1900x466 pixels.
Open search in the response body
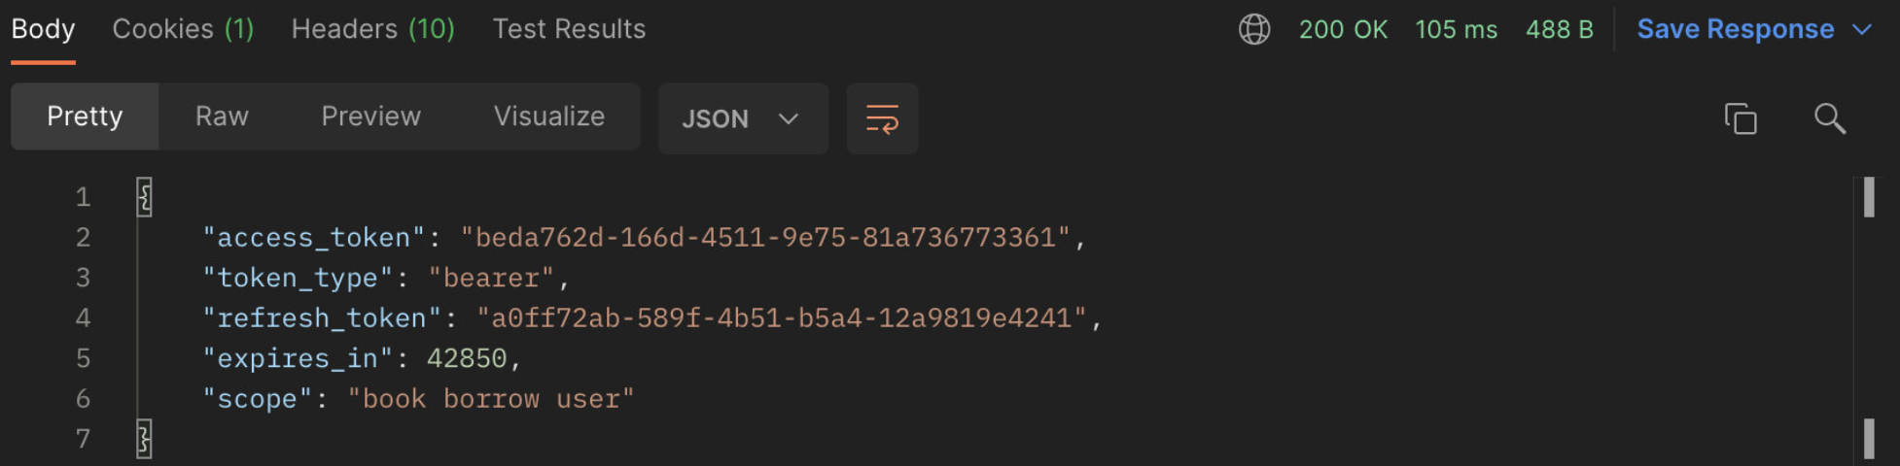tap(1830, 118)
